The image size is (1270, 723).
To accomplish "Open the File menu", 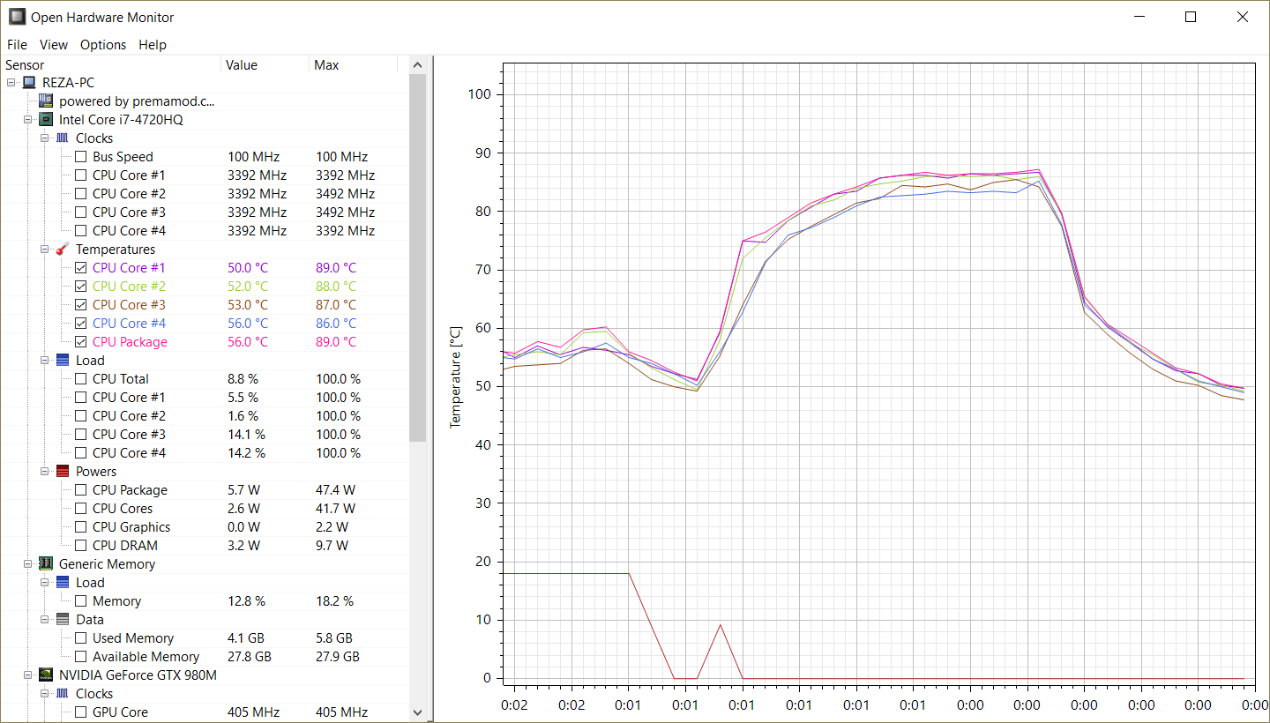I will coord(17,44).
